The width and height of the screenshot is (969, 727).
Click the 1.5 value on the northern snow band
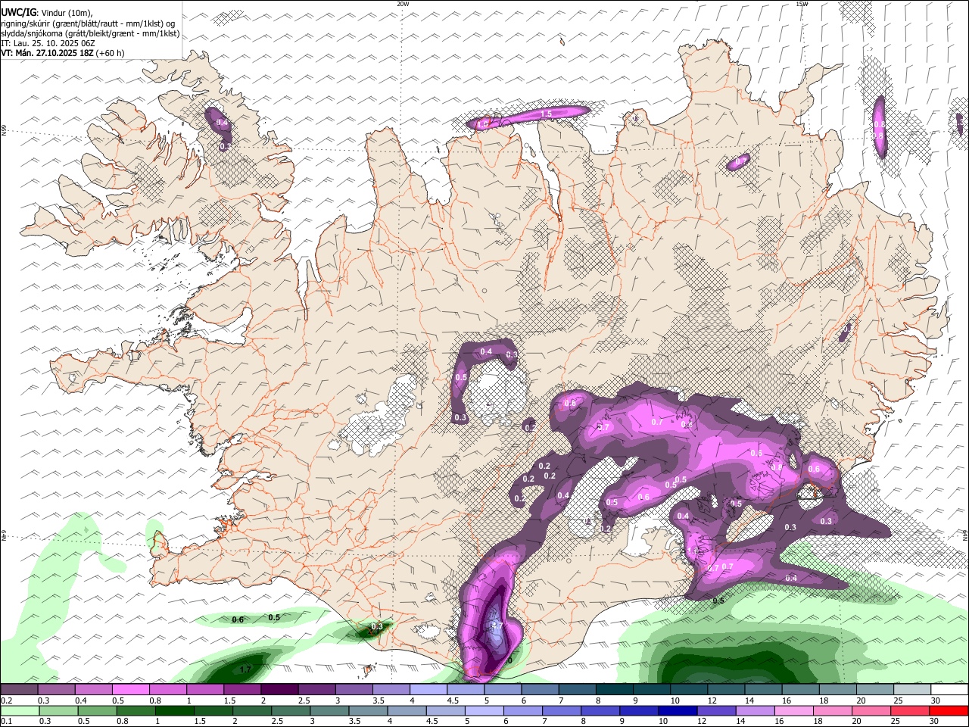[x=547, y=114]
